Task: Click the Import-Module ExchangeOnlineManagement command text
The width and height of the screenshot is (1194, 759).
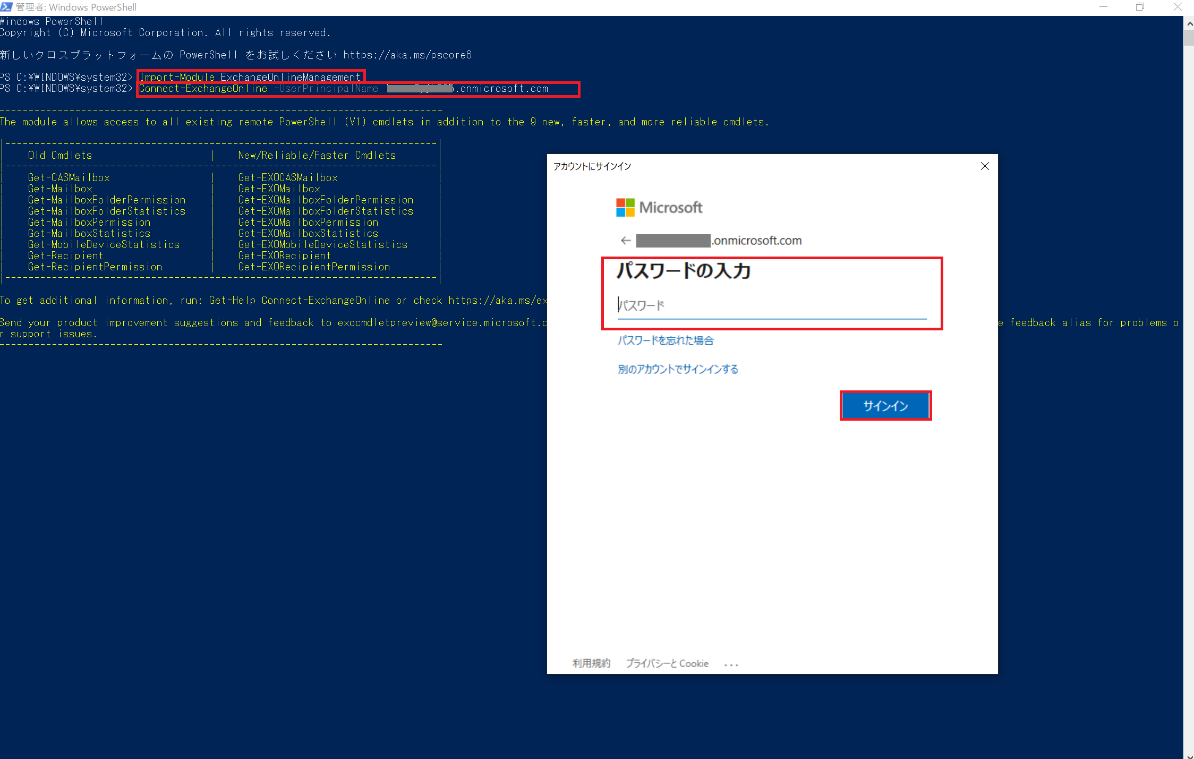Action: [x=250, y=78]
